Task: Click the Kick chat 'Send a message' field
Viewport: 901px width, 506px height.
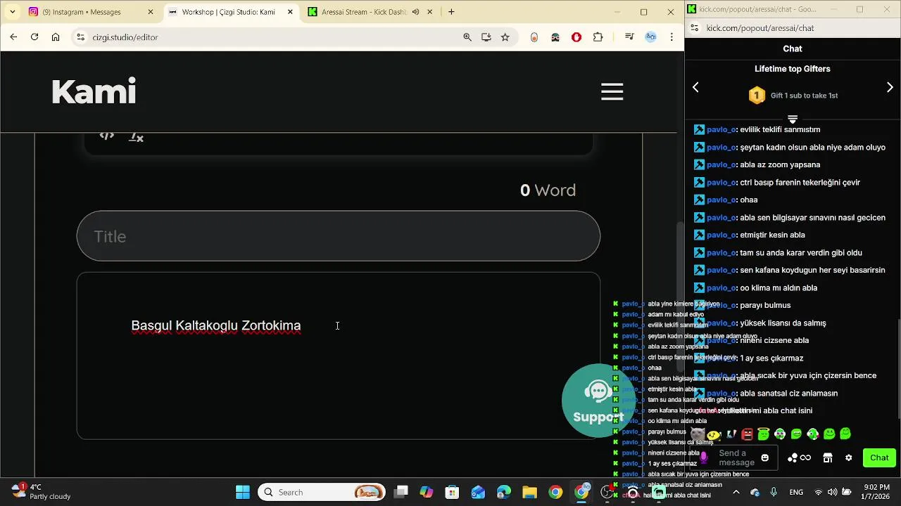Action: (736, 458)
